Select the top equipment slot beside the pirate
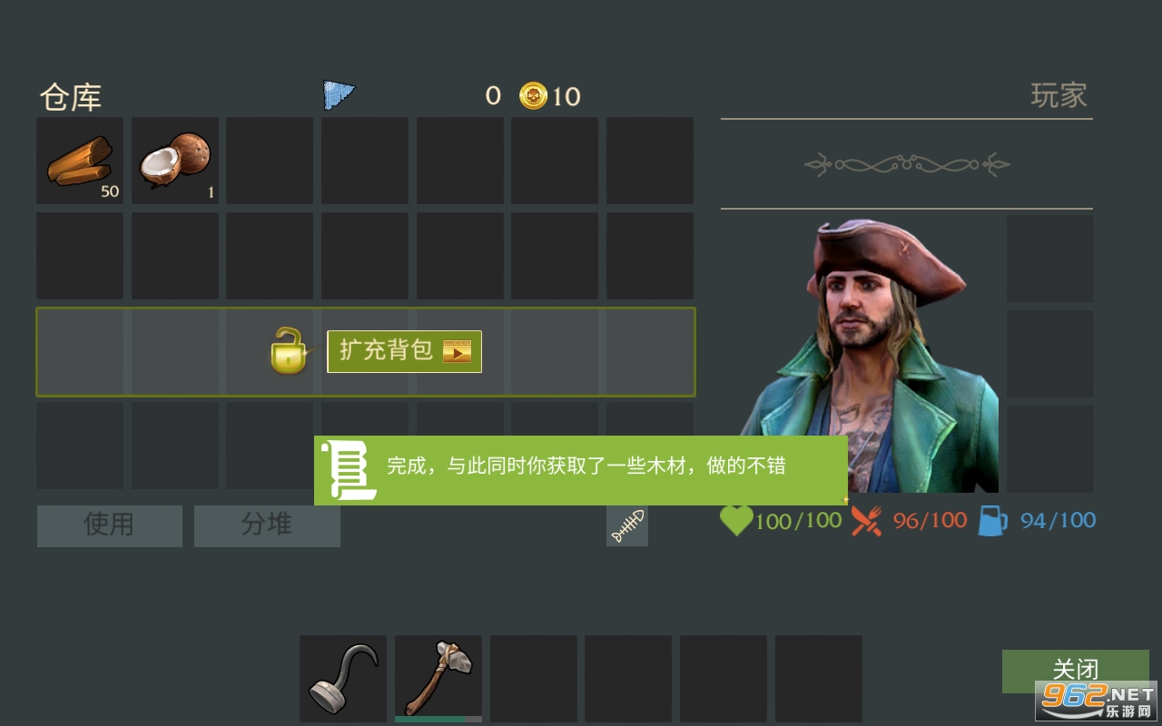 point(1050,259)
